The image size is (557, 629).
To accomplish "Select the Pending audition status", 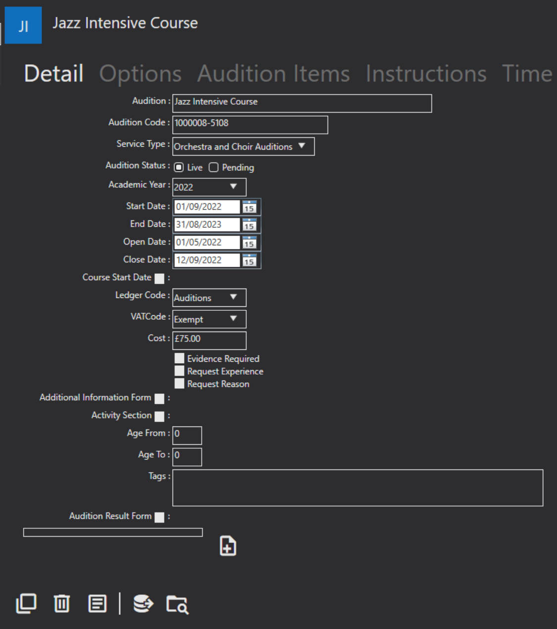I will click(x=213, y=168).
